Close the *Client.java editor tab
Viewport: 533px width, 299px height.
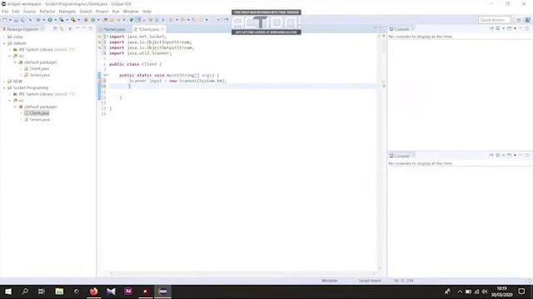[x=162, y=30]
